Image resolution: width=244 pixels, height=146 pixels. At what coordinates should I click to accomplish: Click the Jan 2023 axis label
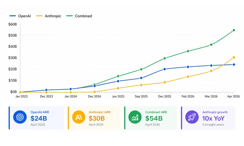click(x=21, y=97)
